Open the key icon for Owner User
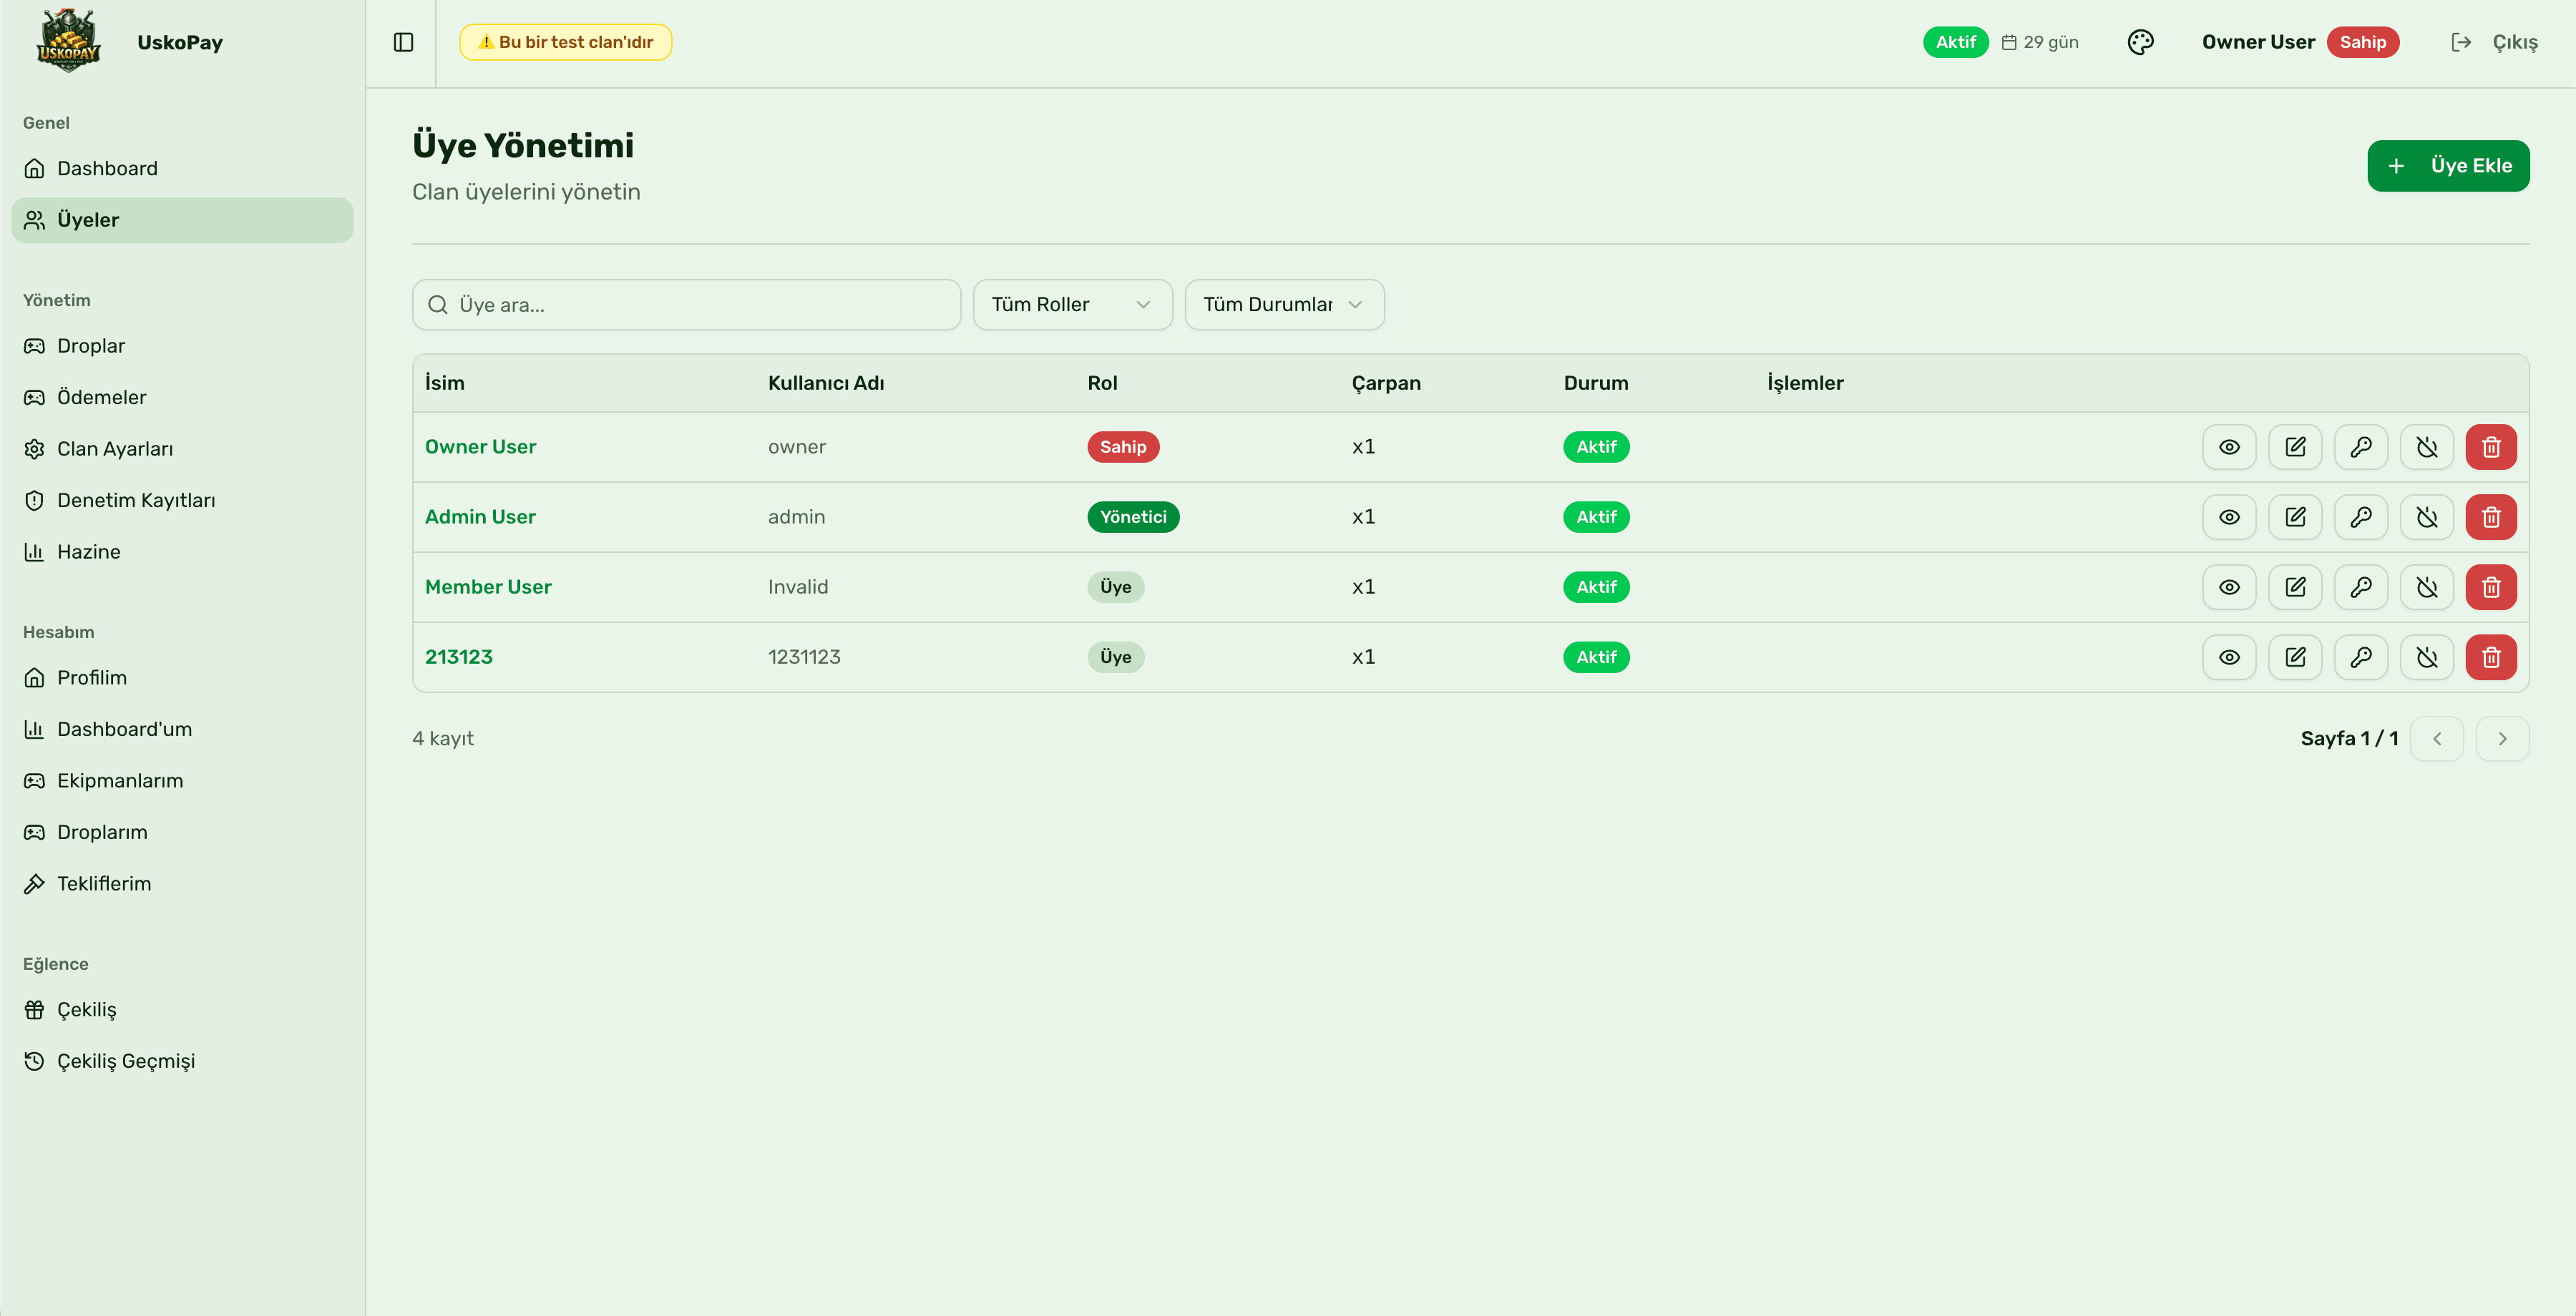The width and height of the screenshot is (2576, 1316). pos(2361,447)
